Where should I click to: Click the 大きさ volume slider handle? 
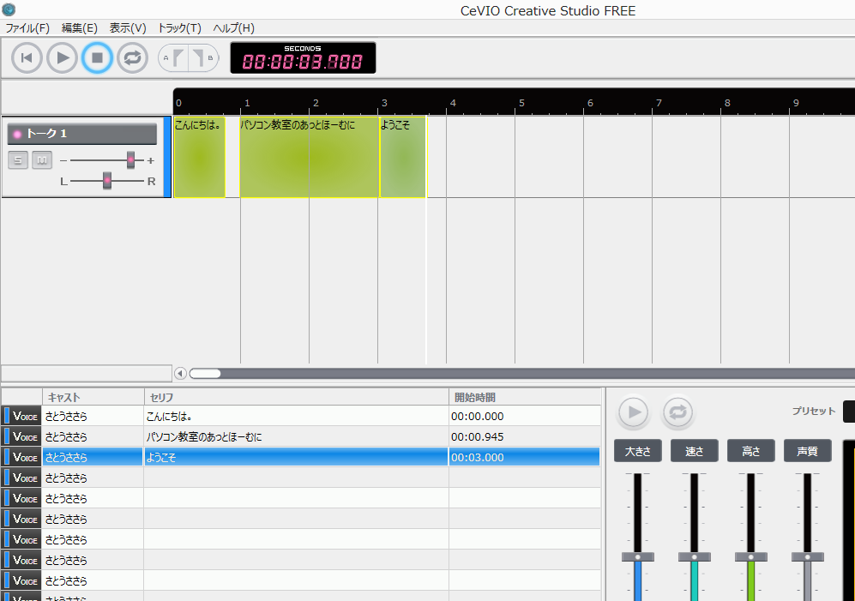[638, 556]
